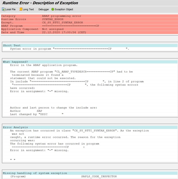
Task: Click Error in assignment under Error Analysis
Action: point(39,150)
